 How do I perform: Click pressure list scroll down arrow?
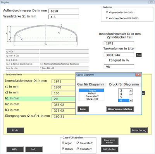tap(131, 100)
